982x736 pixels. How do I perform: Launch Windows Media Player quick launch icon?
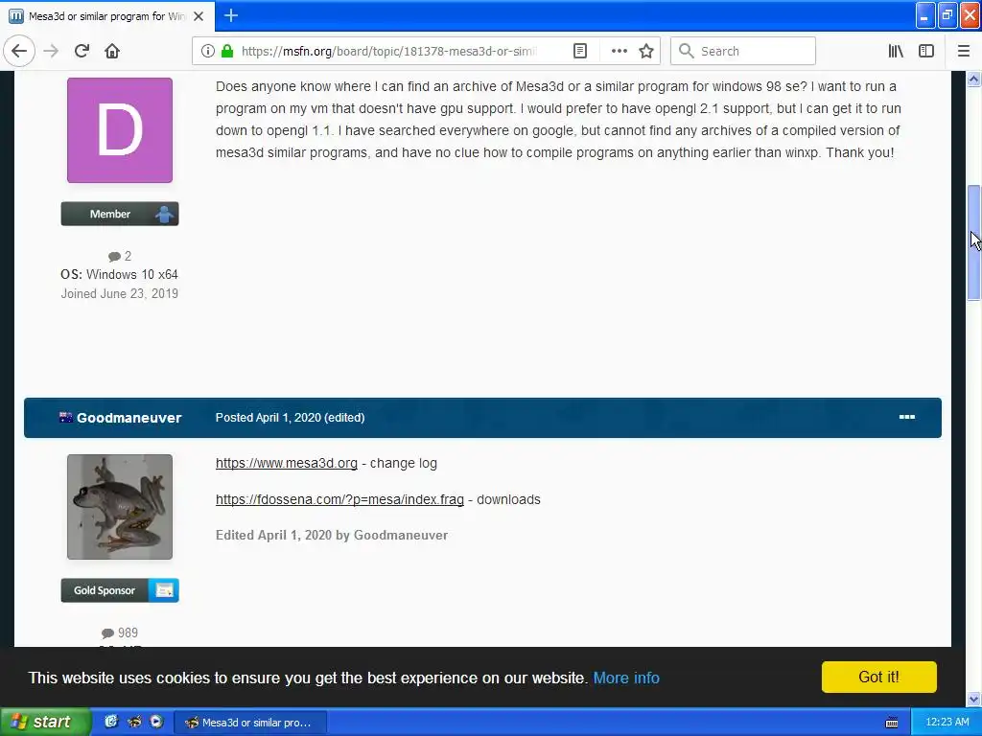(x=156, y=722)
